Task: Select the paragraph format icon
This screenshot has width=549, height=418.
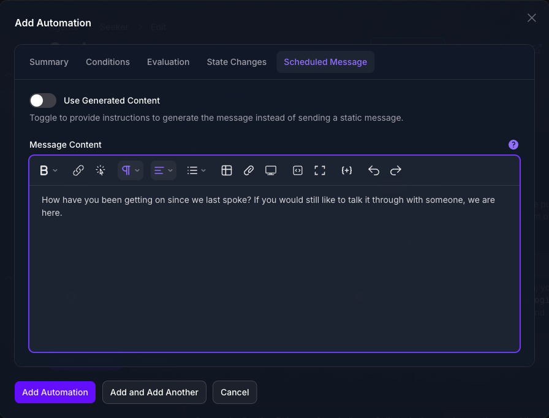Action: pyautogui.click(x=126, y=170)
